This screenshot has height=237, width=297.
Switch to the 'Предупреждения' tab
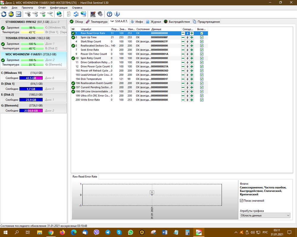(x=206, y=22)
